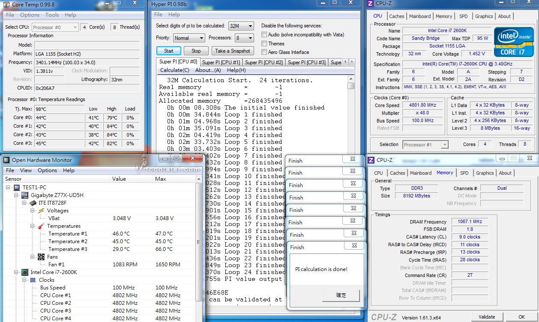
Task: Click the Clocks waveform icon
Action: (x=33, y=280)
